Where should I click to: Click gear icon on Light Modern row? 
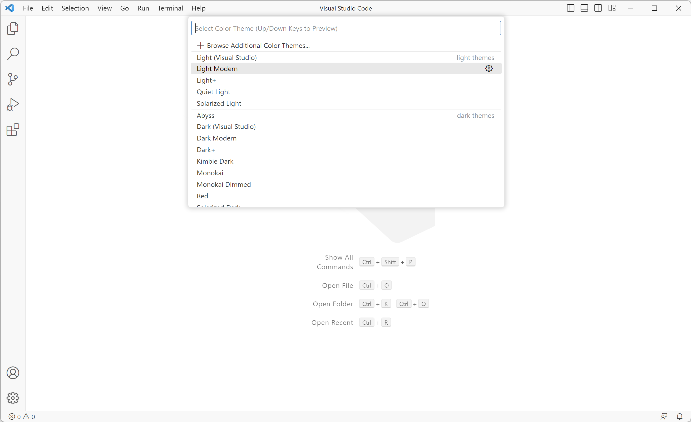pyautogui.click(x=489, y=69)
